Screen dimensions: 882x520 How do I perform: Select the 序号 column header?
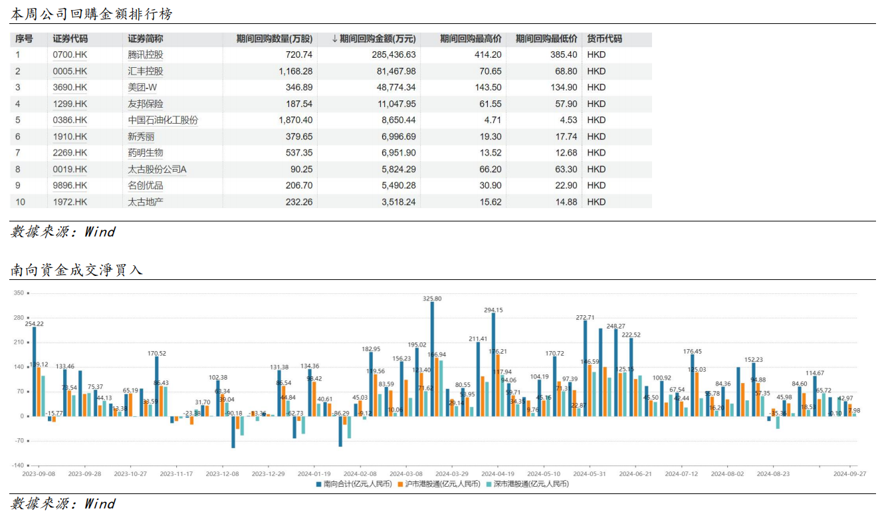pyautogui.click(x=24, y=39)
